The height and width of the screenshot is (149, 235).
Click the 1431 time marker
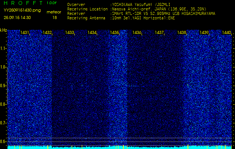coord(25,32)
